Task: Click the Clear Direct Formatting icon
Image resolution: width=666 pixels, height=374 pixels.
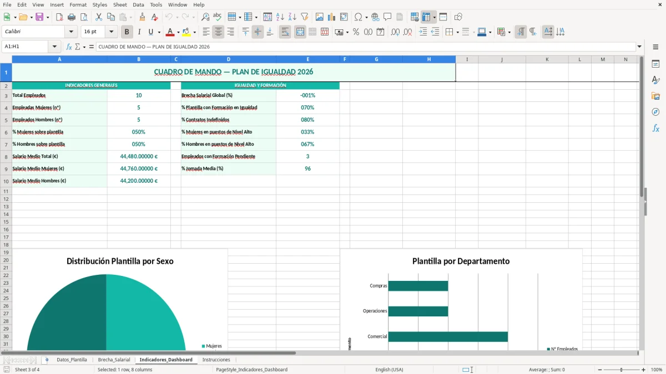Action: [155, 17]
